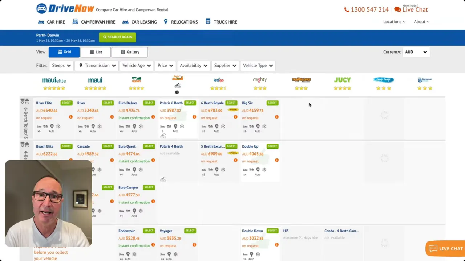Open the Sleeps filter dropdown
The width and height of the screenshot is (465, 261).
tap(61, 65)
